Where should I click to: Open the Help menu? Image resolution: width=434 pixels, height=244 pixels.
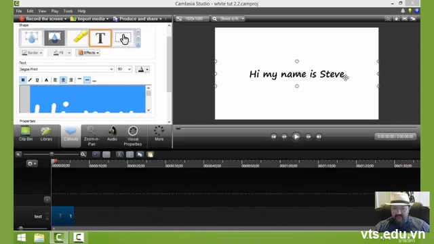coord(81,11)
